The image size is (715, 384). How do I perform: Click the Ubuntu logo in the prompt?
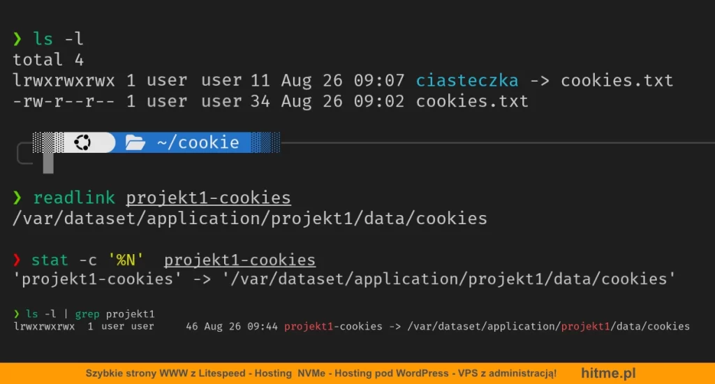pos(83,143)
